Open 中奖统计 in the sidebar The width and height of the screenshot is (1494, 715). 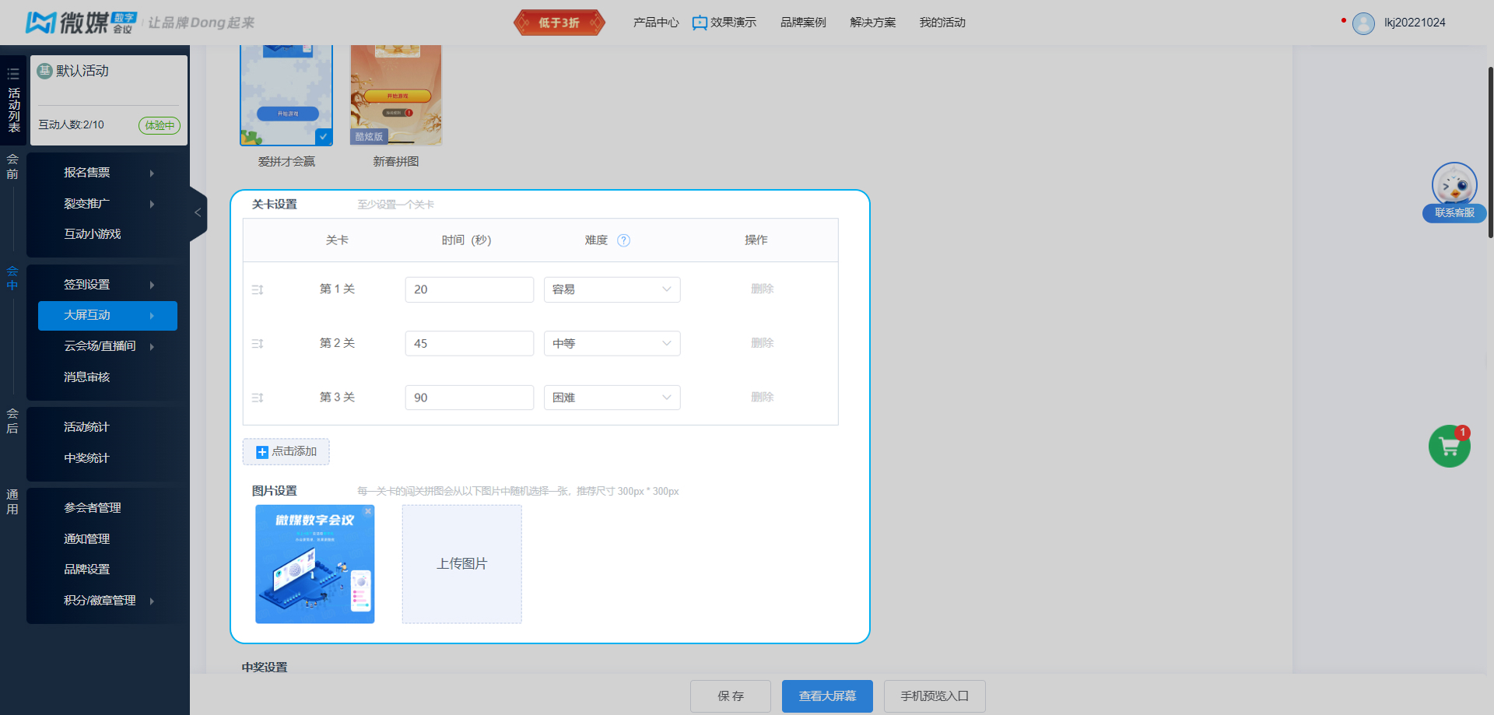point(87,458)
